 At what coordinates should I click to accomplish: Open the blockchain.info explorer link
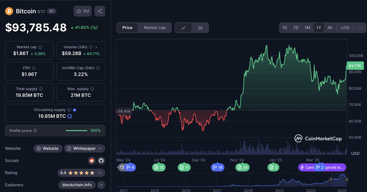pos(77,185)
